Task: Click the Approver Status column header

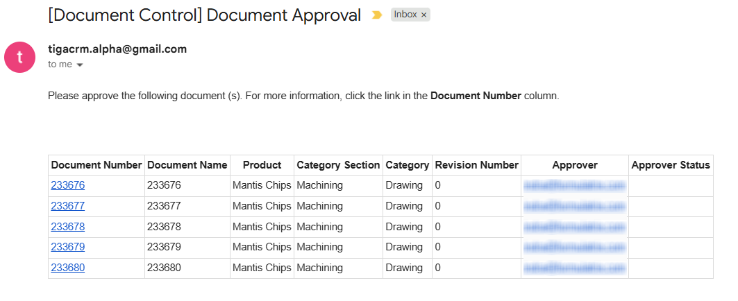Action: pyautogui.click(x=671, y=165)
